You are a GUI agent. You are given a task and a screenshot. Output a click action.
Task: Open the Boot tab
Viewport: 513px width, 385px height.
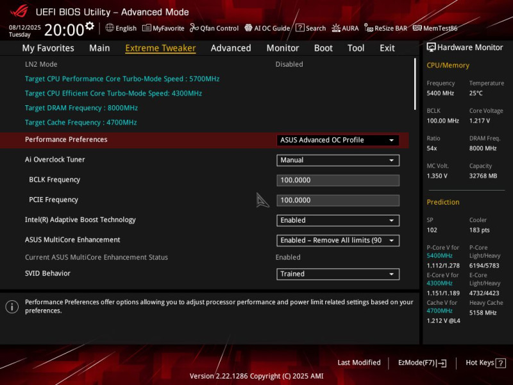[x=323, y=48]
